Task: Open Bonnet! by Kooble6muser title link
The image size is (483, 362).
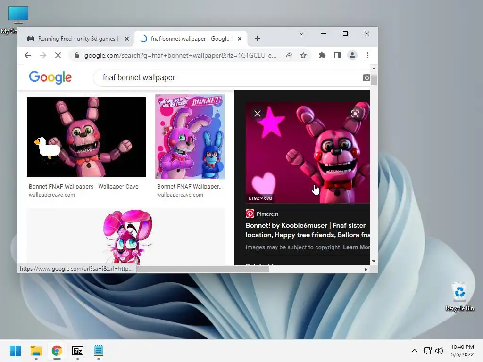Action: point(308,230)
